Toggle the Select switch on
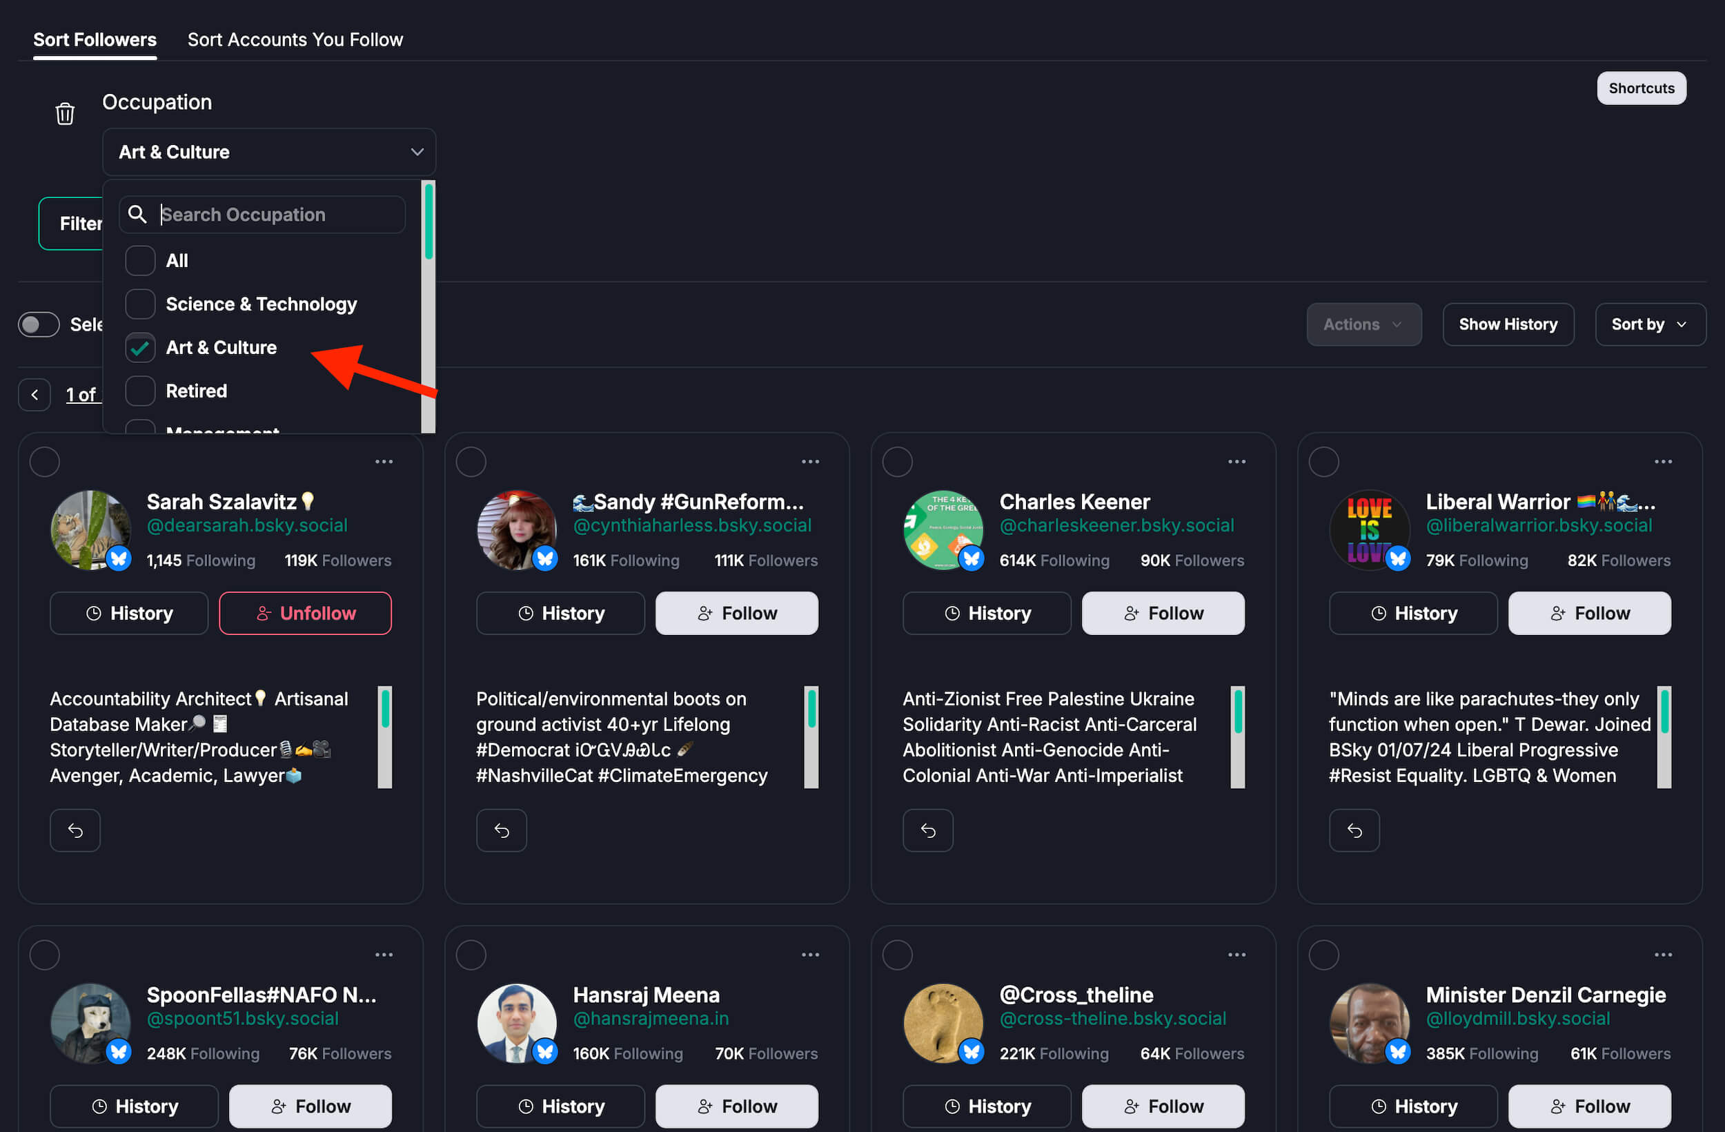This screenshot has height=1132, width=1725. point(39,325)
